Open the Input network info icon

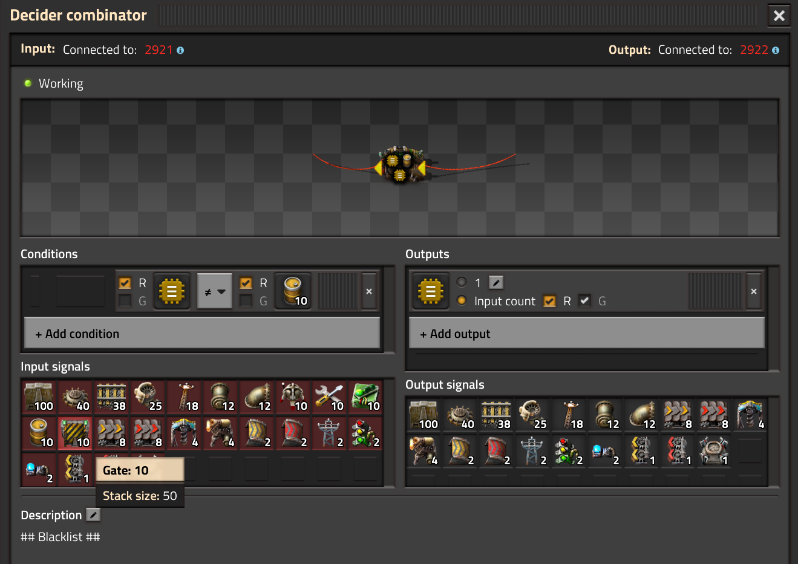point(180,50)
